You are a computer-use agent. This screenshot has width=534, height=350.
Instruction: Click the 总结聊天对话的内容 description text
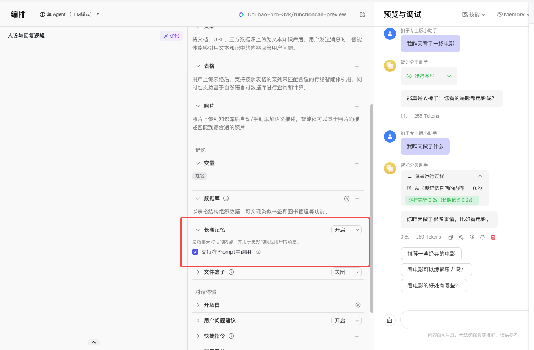point(247,242)
